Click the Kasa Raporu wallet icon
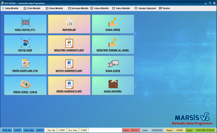 pyautogui.click(x=113, y=84)
